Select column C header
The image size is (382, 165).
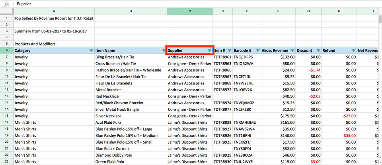(190, 11)
